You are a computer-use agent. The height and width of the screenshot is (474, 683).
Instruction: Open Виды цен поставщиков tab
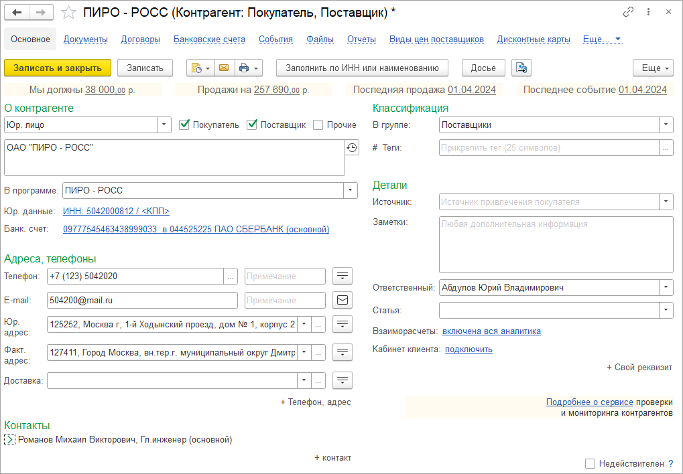(x=436, y=39)
